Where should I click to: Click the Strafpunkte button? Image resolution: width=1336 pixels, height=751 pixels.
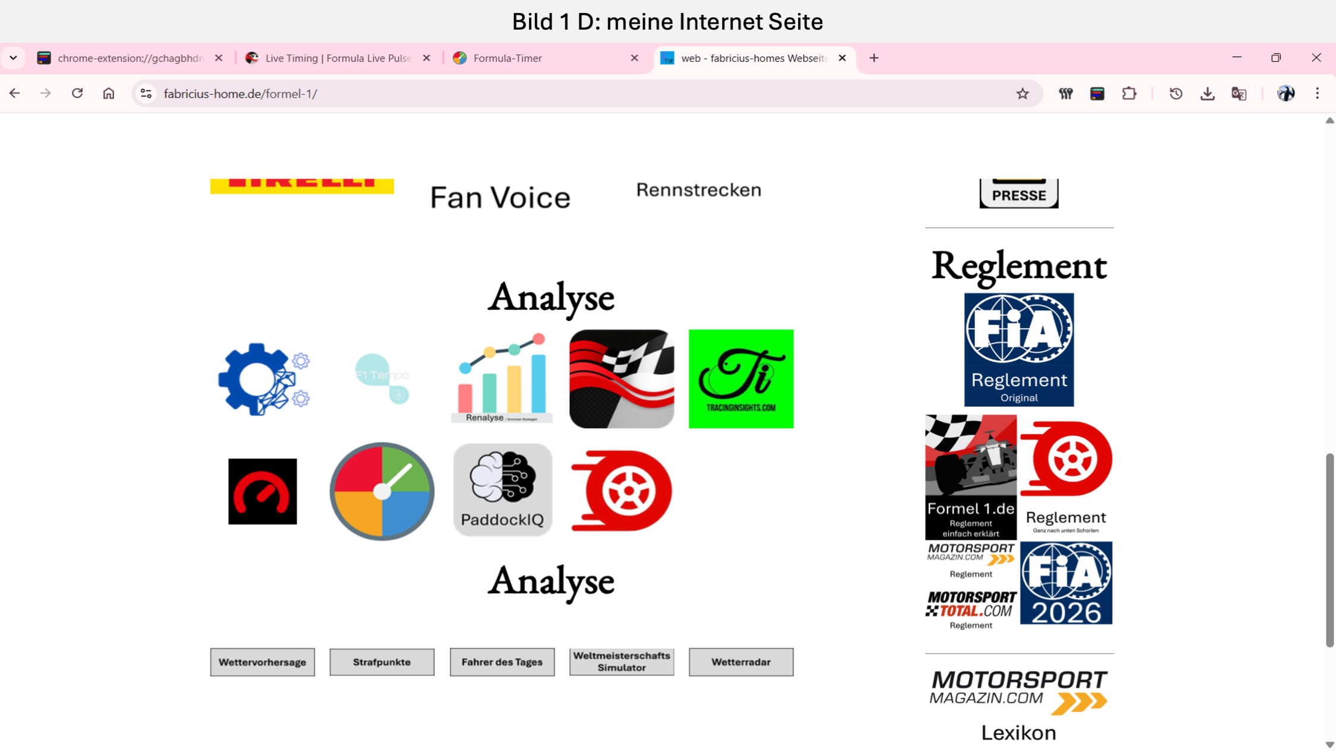click(x=382, y=662)
